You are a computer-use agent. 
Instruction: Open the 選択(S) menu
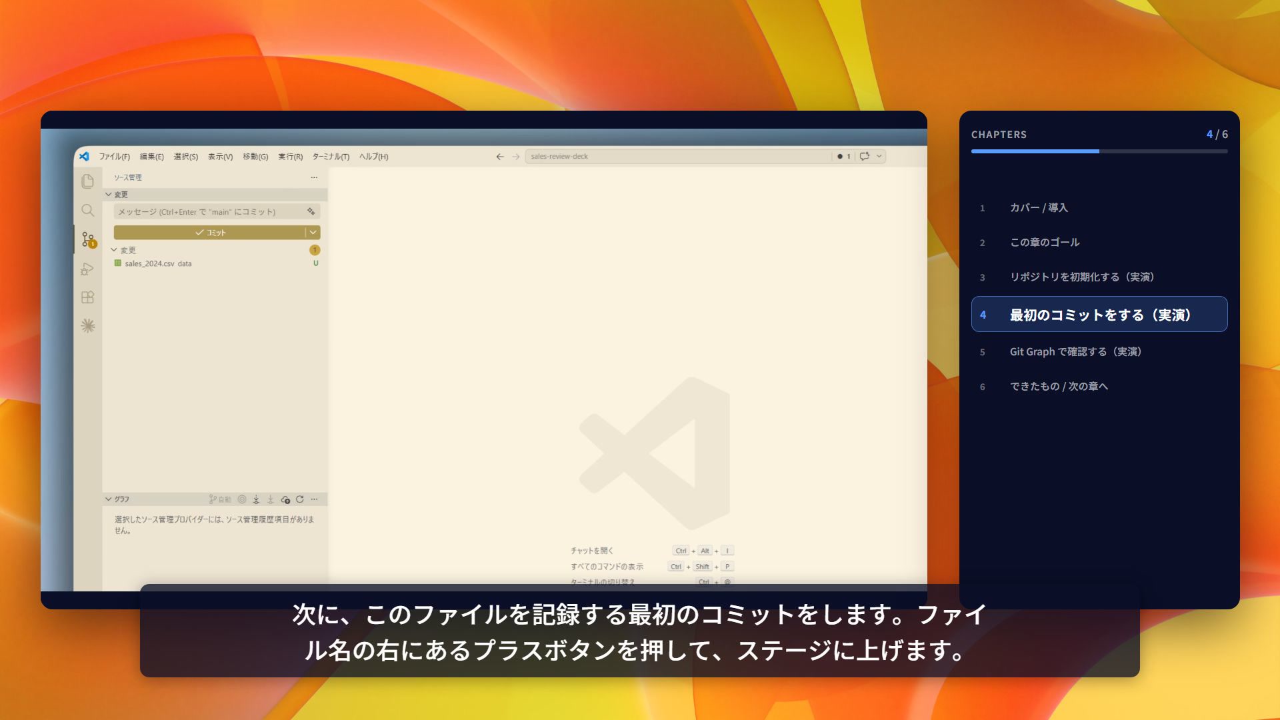[186, 157]
